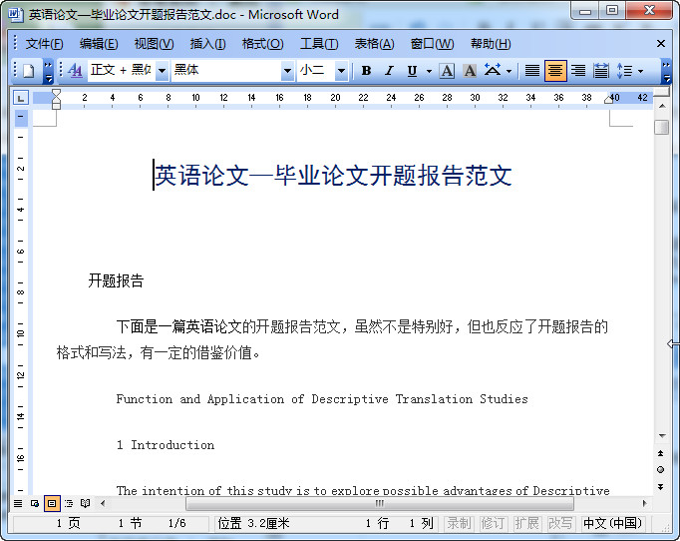Click the vertical scrollbar thumb

pyautogui.click(x=661, y=127)
